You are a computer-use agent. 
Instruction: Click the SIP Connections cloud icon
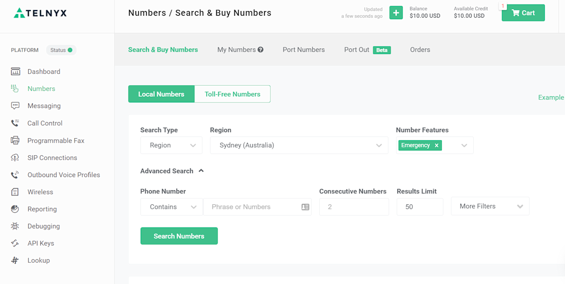pyautogui.click(x=15, y=157)
